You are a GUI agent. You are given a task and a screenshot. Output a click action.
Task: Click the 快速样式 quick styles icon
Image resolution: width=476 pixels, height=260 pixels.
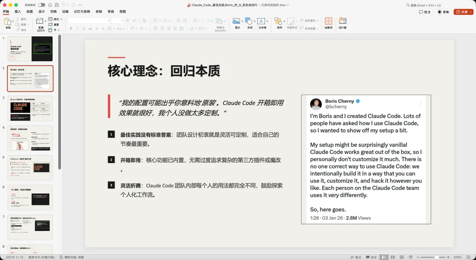[x=290, y=21]
